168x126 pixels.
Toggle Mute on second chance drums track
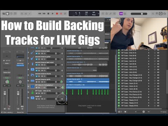tap(36, 76)
